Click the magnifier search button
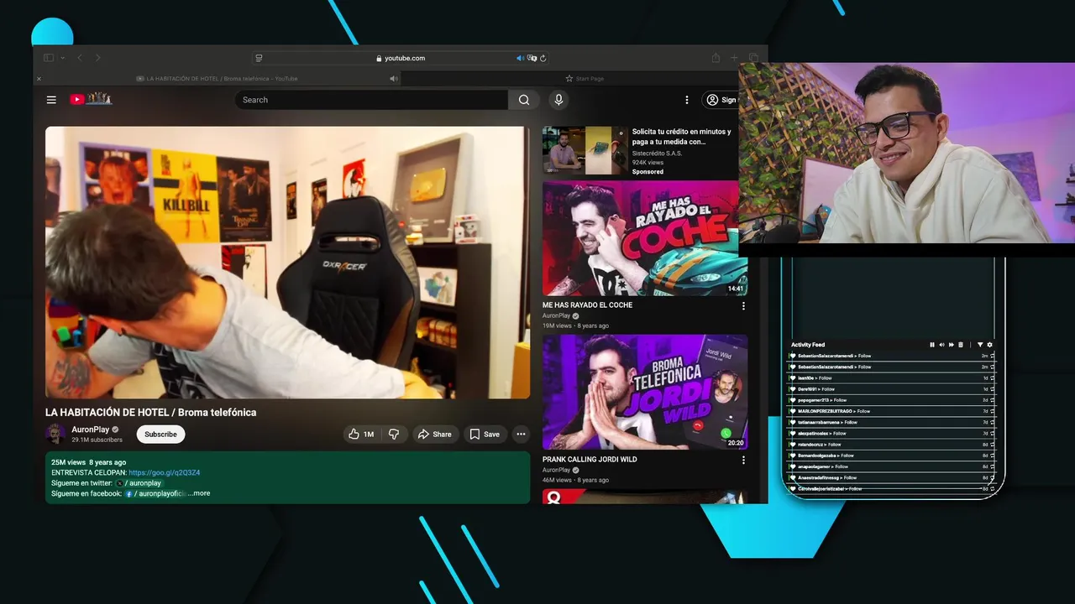 524,100
